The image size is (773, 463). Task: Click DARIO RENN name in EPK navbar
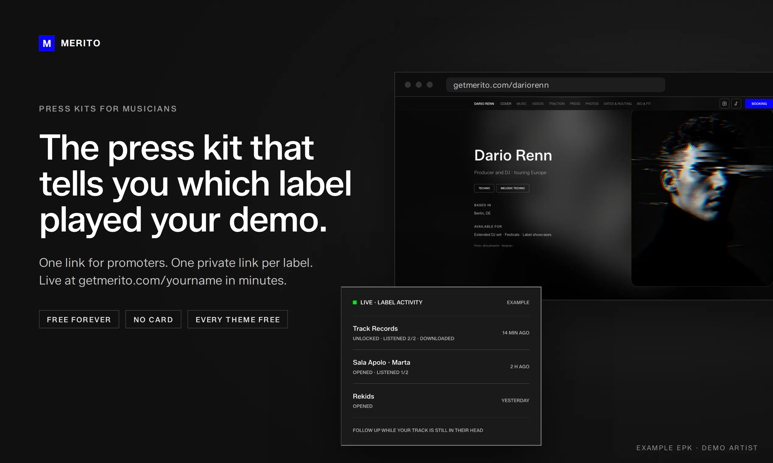(484, 104)
